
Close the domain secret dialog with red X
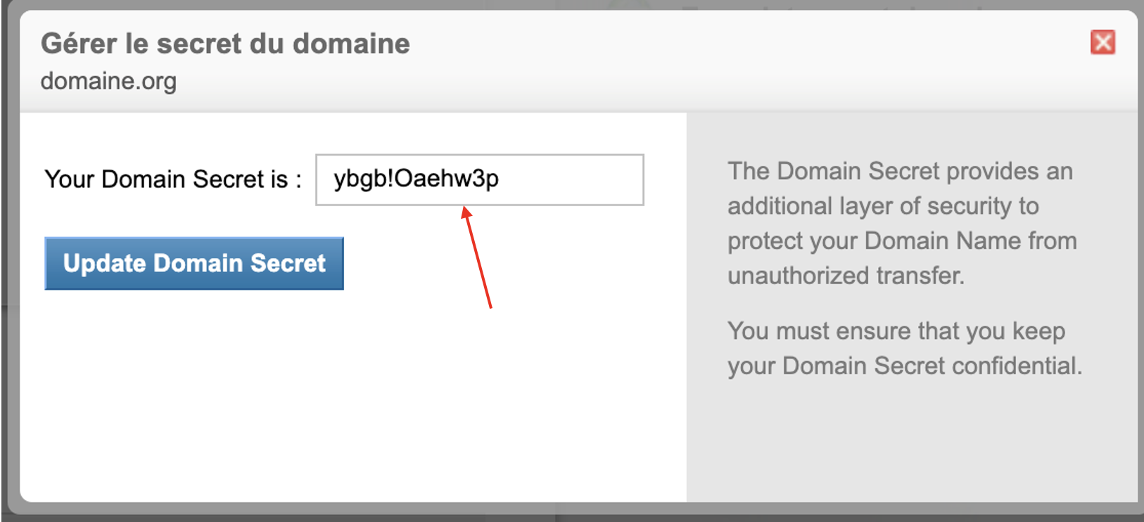coord(1102,42)
